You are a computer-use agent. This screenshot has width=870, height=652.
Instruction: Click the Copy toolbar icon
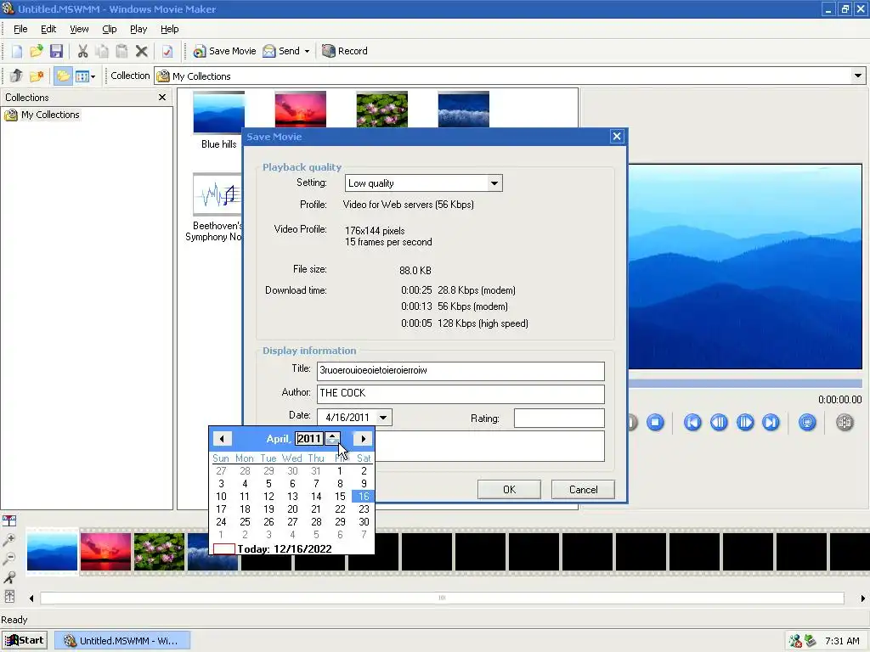[x=102, y=51]
